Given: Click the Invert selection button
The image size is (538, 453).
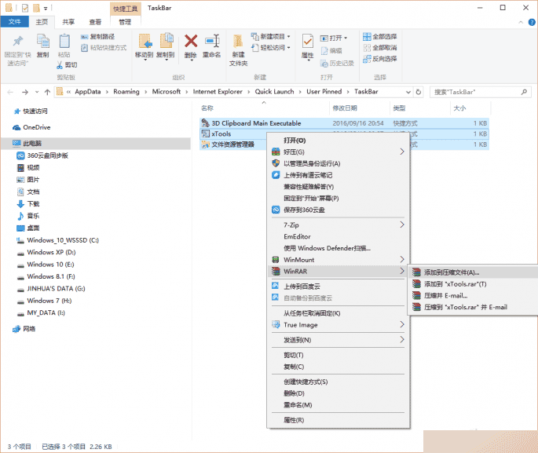Looking at the screenshot, I should (x=380, y=59).
